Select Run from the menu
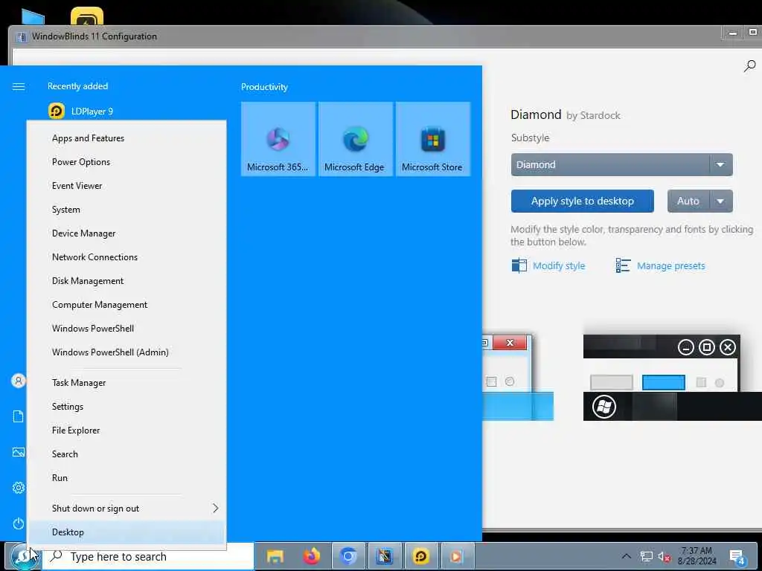Screen dimensions: 762x571 click(127, 478)
